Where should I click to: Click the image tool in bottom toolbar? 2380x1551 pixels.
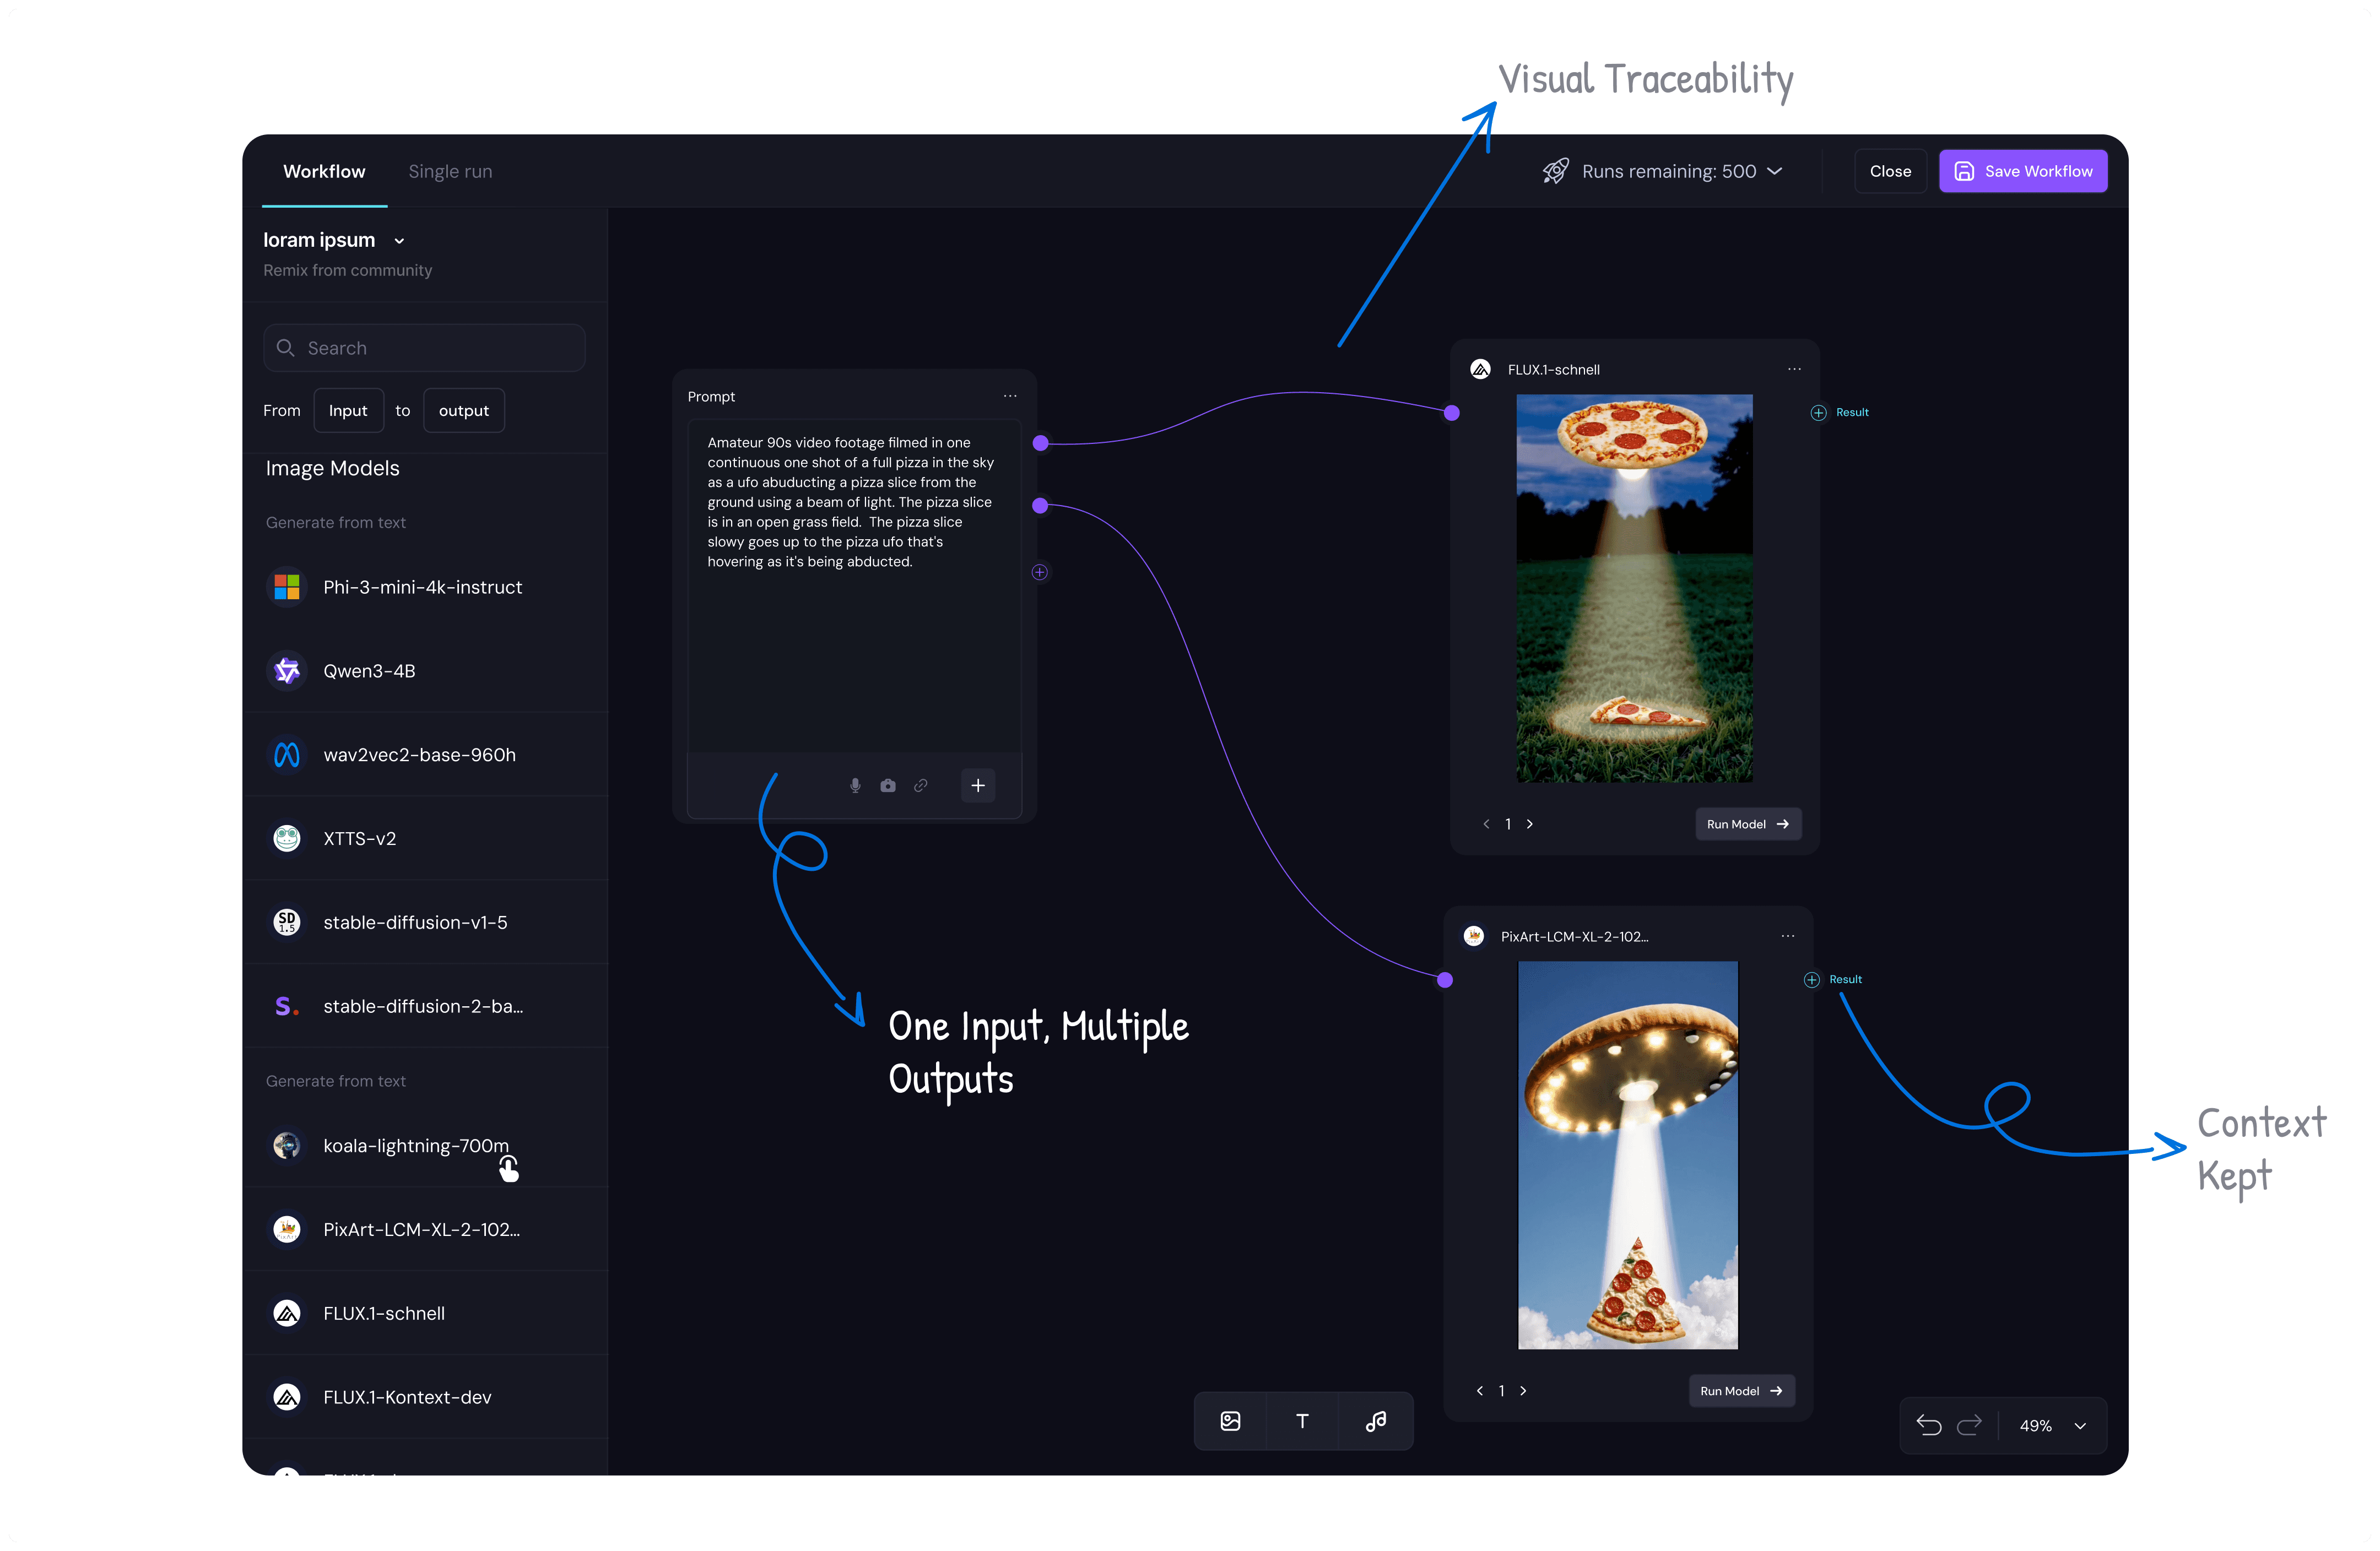pyautogui.click(x=1230, y=1421)
